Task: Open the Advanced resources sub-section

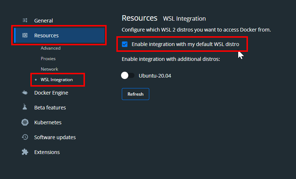Action: tap(51, 48)
